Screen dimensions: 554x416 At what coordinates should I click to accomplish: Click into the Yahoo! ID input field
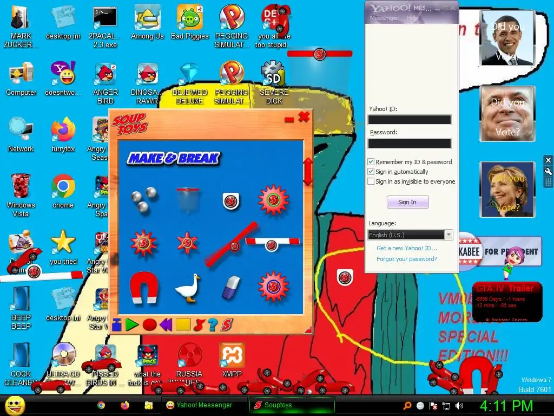(x=410, y=120)
